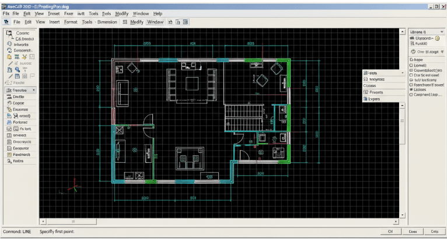The height and width of the screenshot is (240, 447).
Task: Click the Fexdnerch yellow icon
Action: 9,154
